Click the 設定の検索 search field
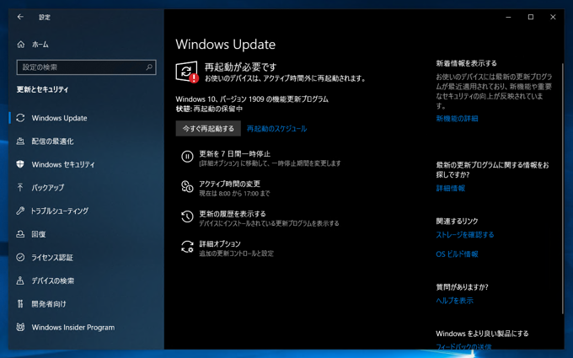 coord(86,67)
